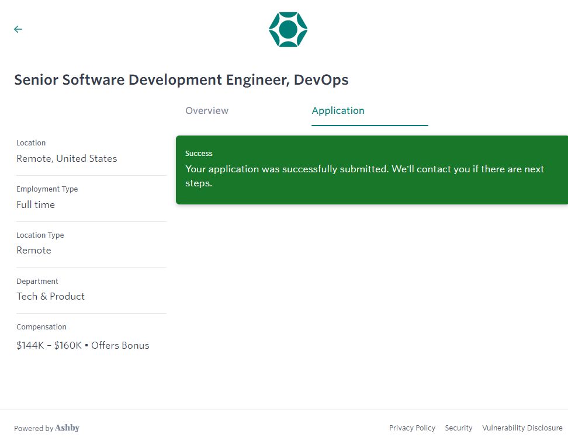Click the 'Employment Type' label
This screenshot has width=568, height=448.
coord(47,189)
